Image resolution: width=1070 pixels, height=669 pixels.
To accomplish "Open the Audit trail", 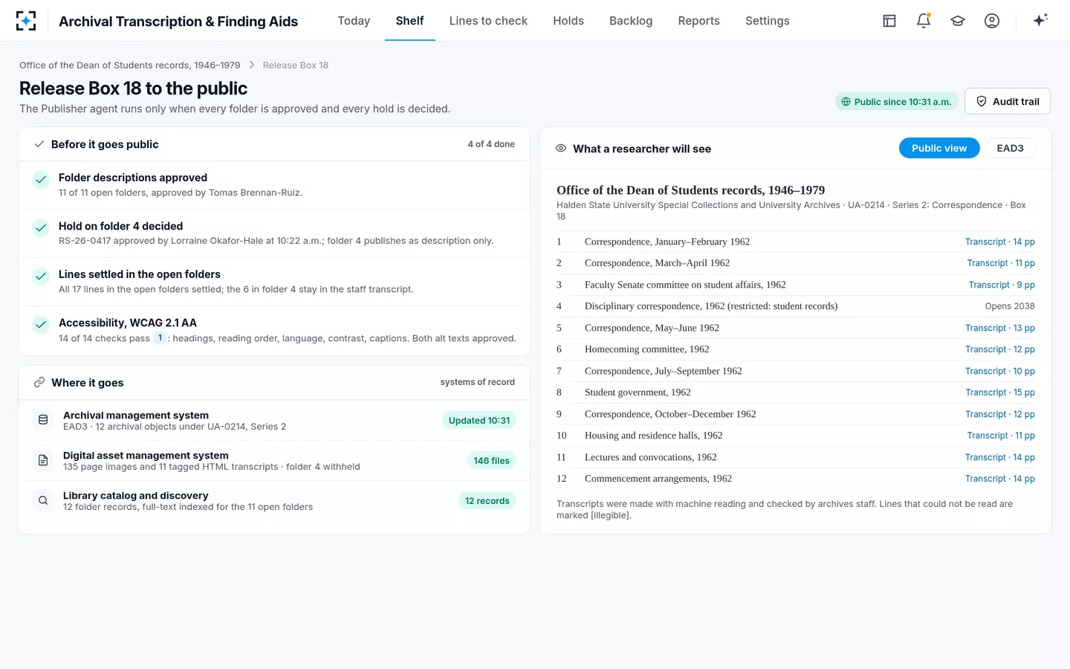I will pos(1007,101).
